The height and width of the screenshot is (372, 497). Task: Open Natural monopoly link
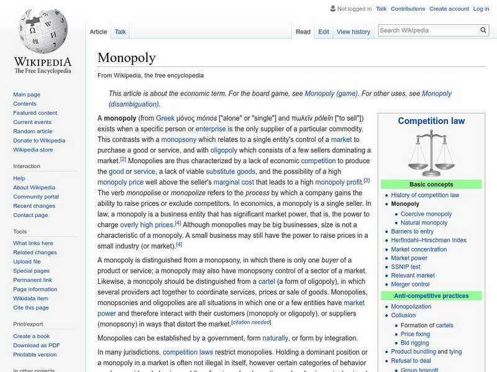coord(424,223)
